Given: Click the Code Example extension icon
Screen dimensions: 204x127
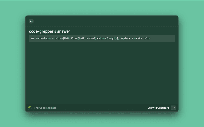Looking at the screenshot, I should (x=30, y=108).
